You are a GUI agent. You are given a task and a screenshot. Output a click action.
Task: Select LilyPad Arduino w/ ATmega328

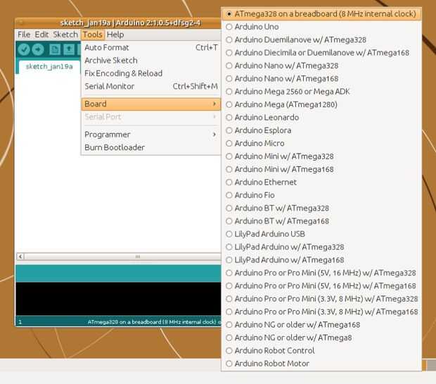321,247
